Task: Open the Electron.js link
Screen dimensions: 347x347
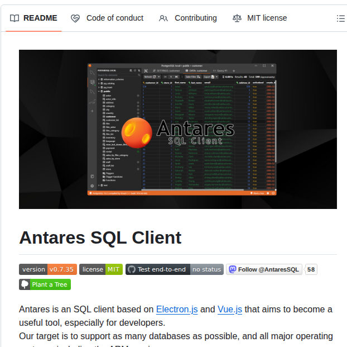Action: click(177, 310)
